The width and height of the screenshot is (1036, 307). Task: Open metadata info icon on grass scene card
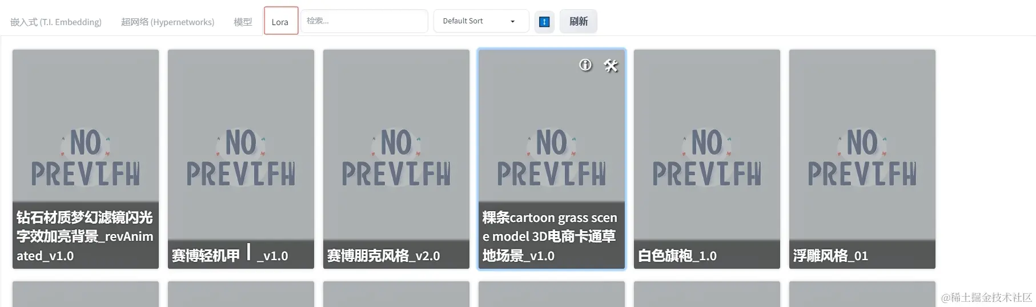[585, 65]
